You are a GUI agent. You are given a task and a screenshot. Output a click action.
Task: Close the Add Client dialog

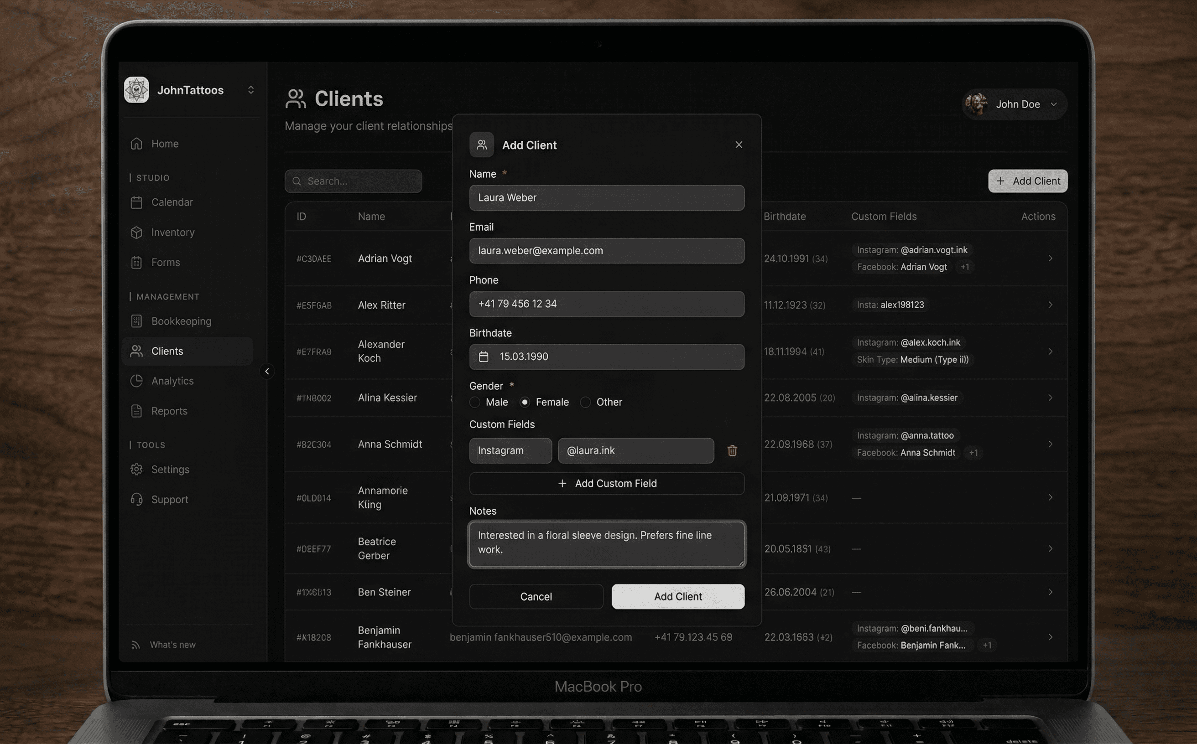point(738,145)
